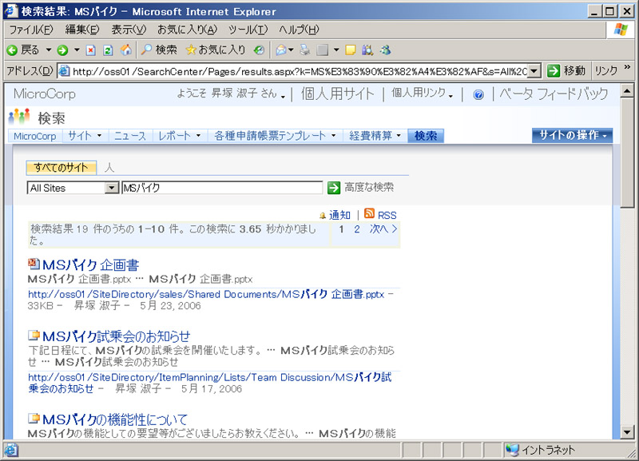639x461 pixels.
Task: Open the 個人用リンク dropdown
Action: coord(422,93)
